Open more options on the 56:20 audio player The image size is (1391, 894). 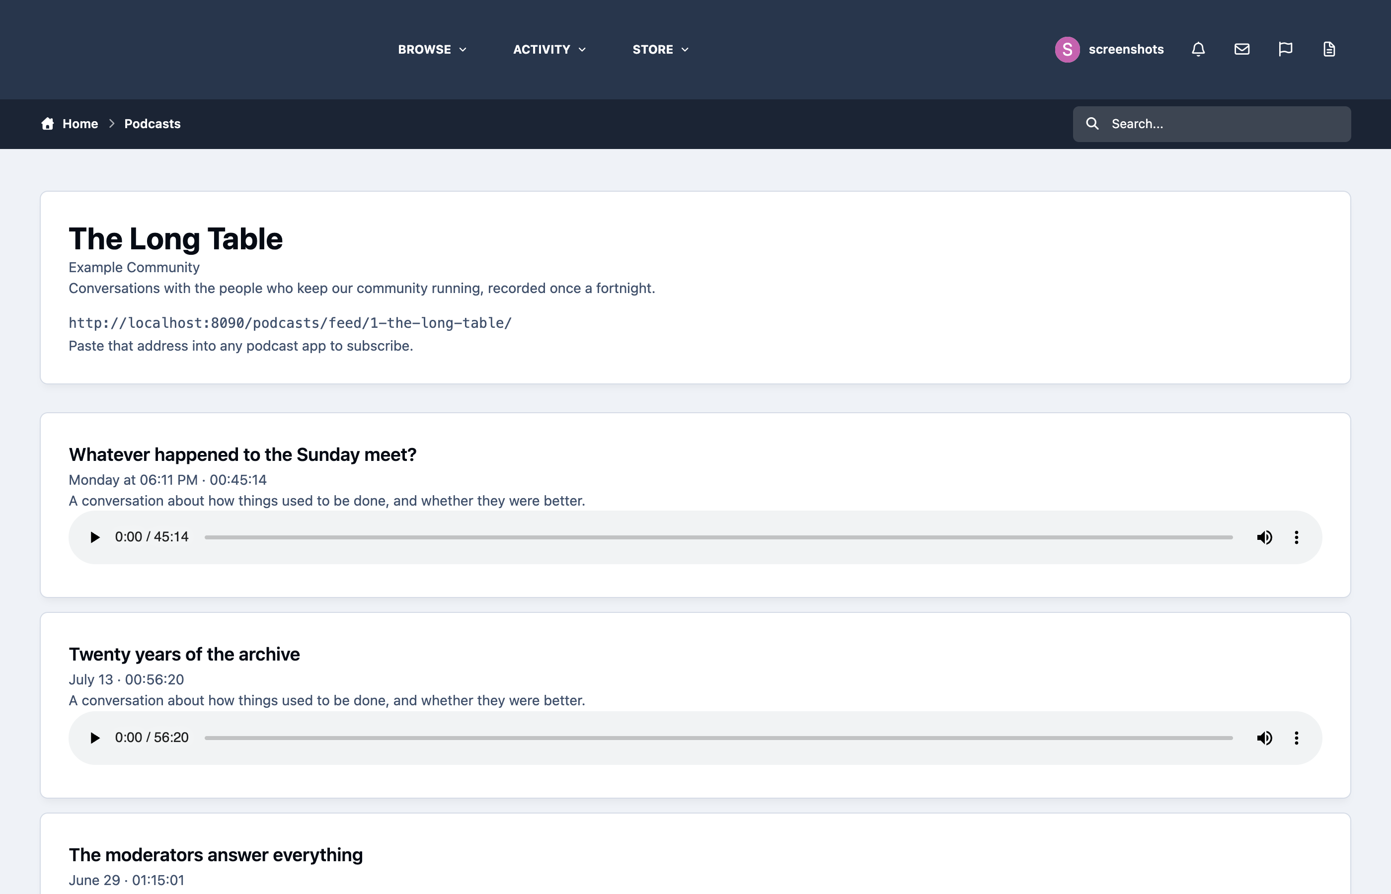(x=1297, y=737)
